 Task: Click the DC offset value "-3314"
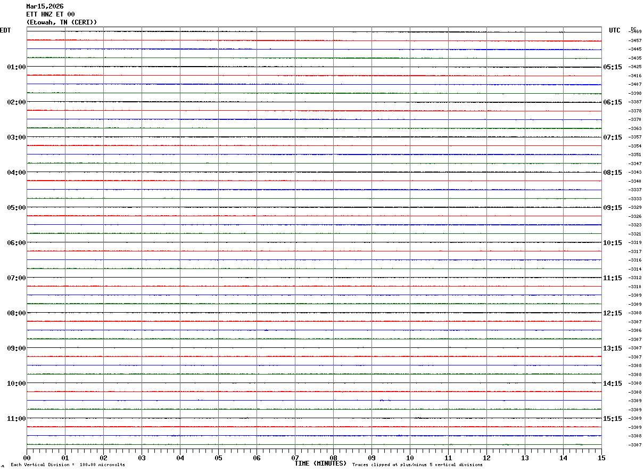click(634, 269)
